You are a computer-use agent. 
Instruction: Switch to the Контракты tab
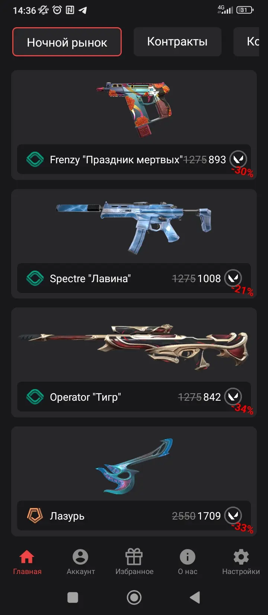coord(178,42)
